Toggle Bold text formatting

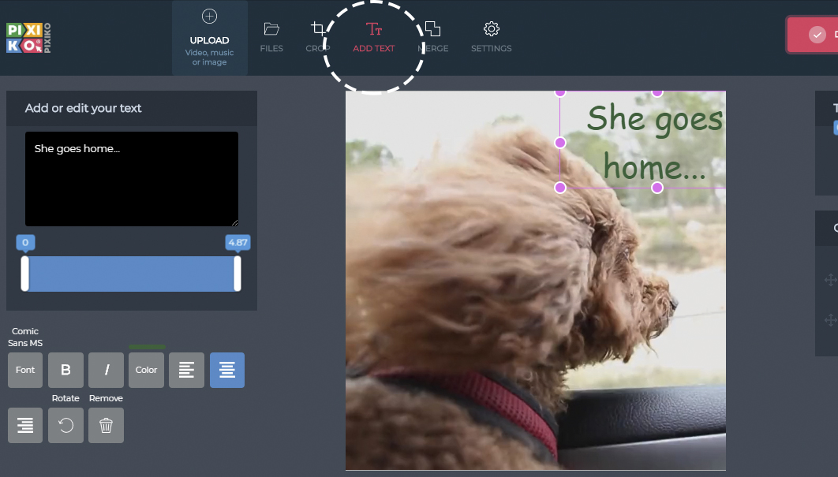click(65, 370)
